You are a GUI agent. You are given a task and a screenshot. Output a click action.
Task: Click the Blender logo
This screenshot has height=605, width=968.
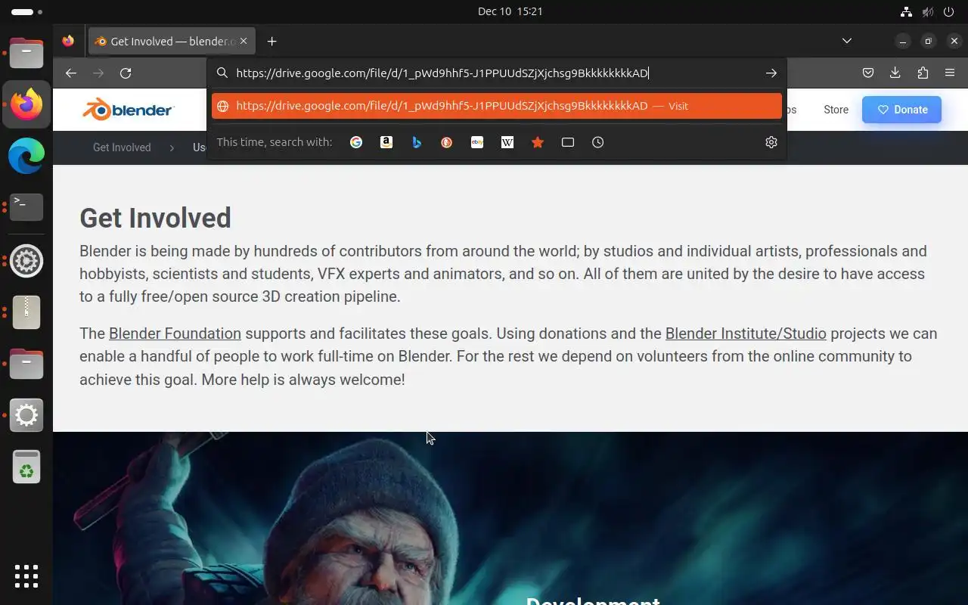tap(129, 110)
